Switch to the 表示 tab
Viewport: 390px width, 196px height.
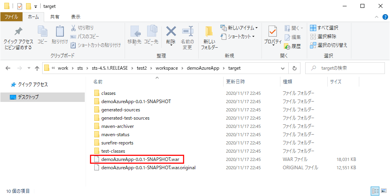[x=76, y=17]
